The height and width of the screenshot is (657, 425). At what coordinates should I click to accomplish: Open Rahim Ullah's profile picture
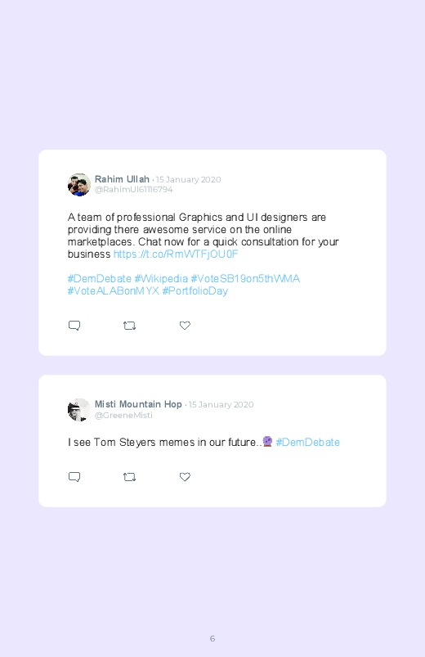click(79, 184)
